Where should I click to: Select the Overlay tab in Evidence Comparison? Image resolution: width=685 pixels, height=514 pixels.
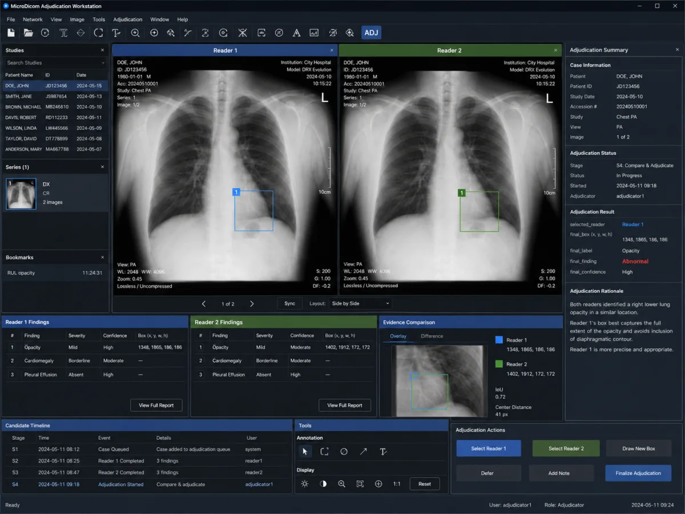pos(398,336)
